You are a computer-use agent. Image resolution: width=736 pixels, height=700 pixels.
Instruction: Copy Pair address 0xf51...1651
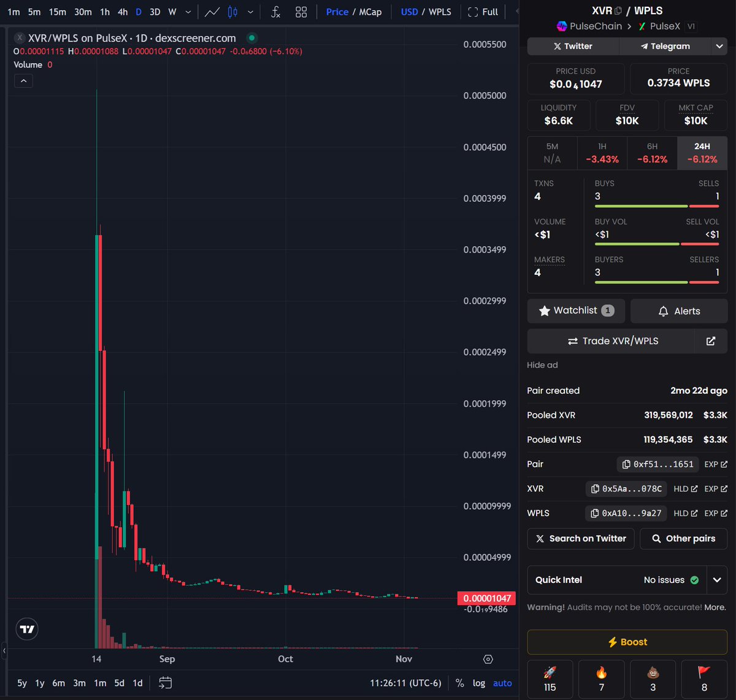[x=657, y=464]
